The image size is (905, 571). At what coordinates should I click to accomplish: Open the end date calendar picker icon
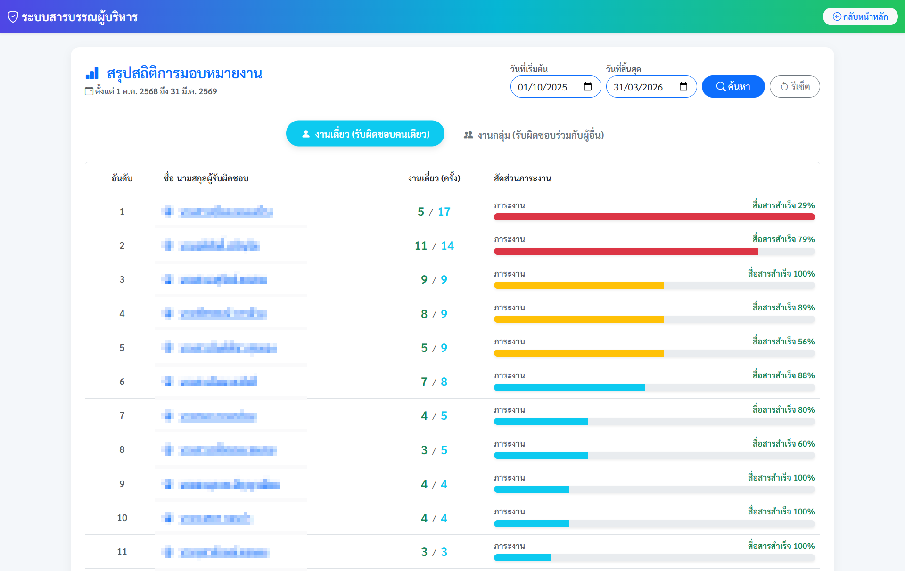[683, 87]
